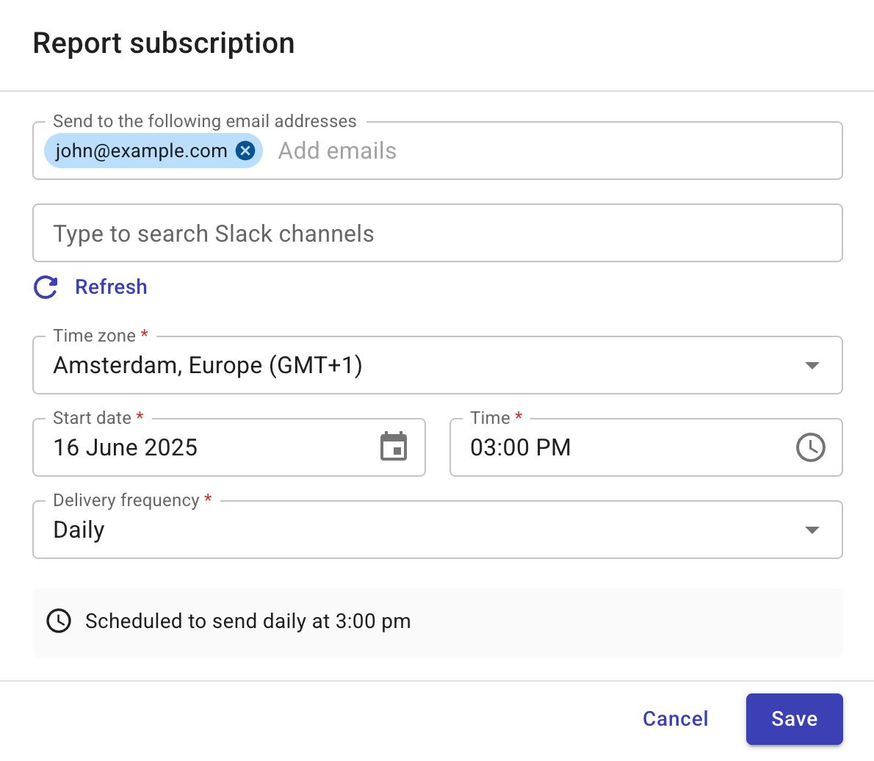The width and height of the screenshot is (874, 761).
Task: Click the Scheduled to send daily text
Action: 248,621
